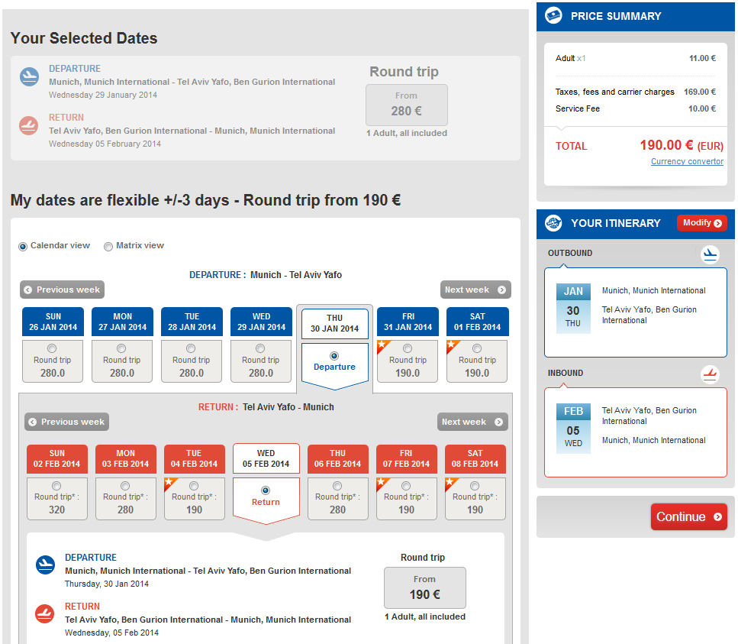Go to departure Next week
Screen dimensions: 738x644
(x=475, y=290)
